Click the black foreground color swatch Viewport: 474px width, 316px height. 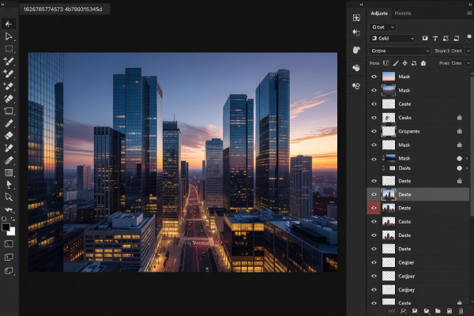(x=6, y=227)
